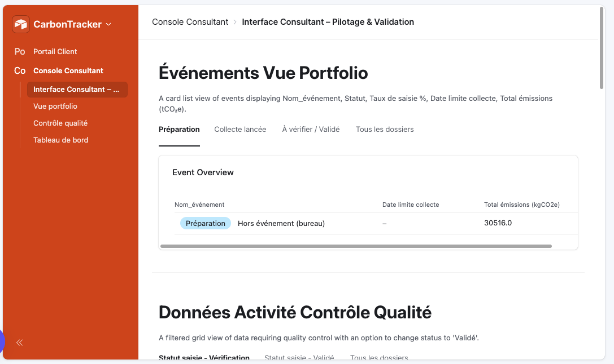Open the Hors événement (bureau) record

[x=281, y=223]
